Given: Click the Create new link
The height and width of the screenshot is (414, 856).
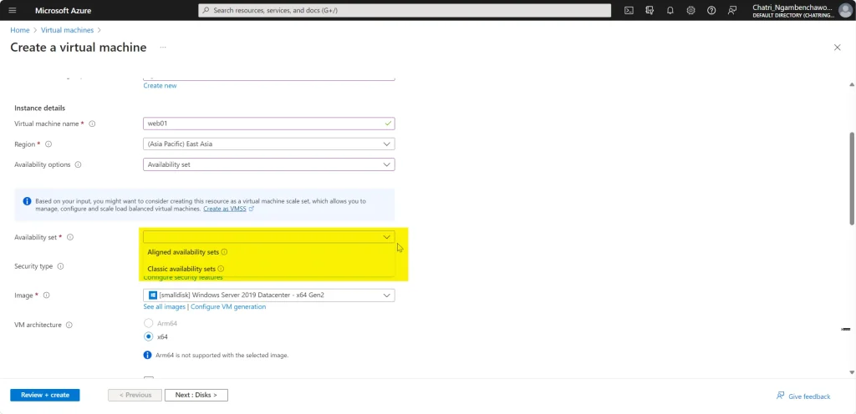Looking at the screenshot, I should point(160,85).
